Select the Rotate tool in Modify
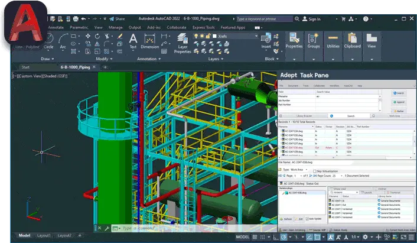The height and width of the screenshot is (243, 417). click(x=97, y=36)
